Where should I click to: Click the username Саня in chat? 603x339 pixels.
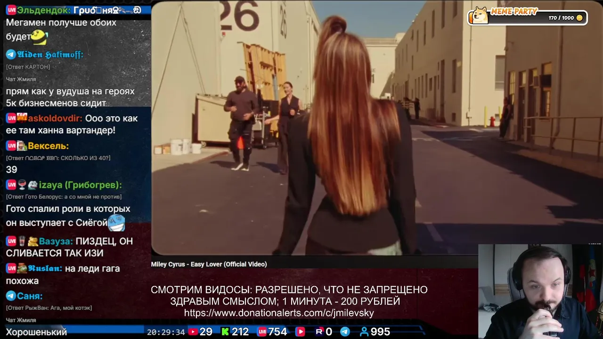point(30,296)
